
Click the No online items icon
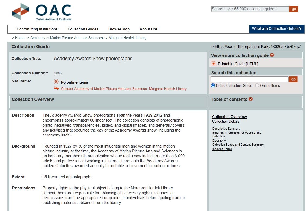(56, 82)
